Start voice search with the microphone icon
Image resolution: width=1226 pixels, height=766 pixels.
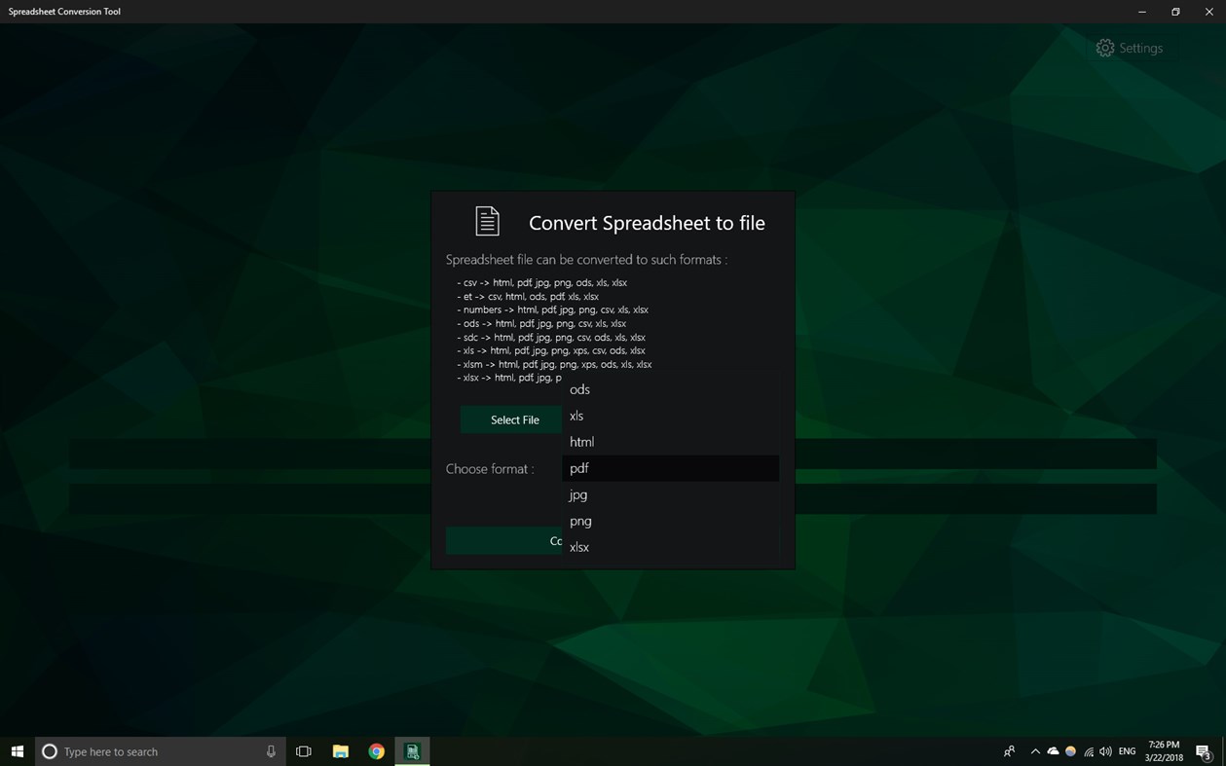[270, 750]
